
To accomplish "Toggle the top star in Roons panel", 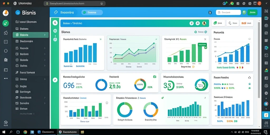I will click(249, 84).
